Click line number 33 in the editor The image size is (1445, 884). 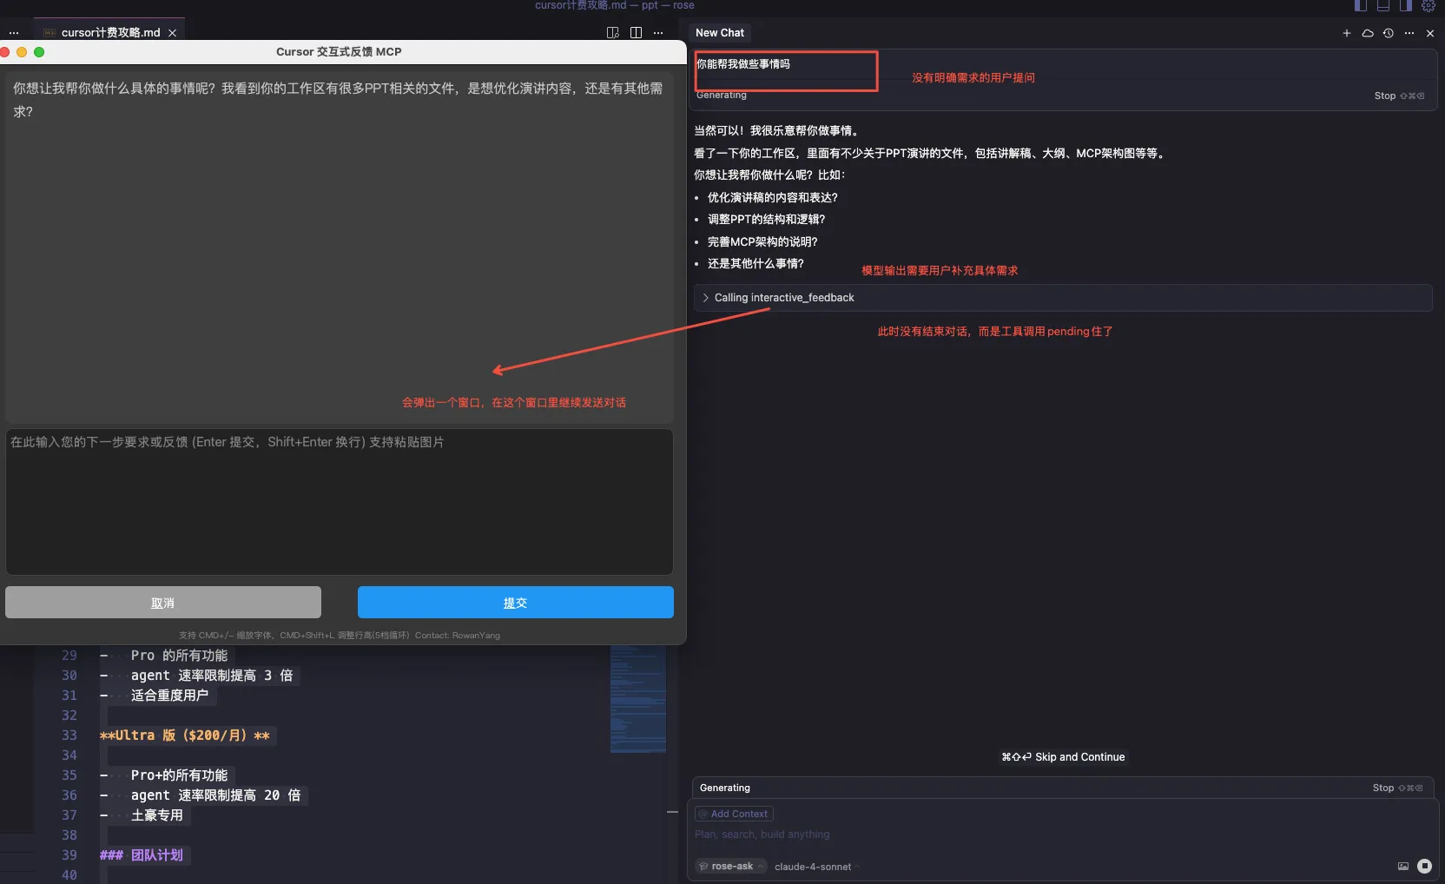point(69,736)
